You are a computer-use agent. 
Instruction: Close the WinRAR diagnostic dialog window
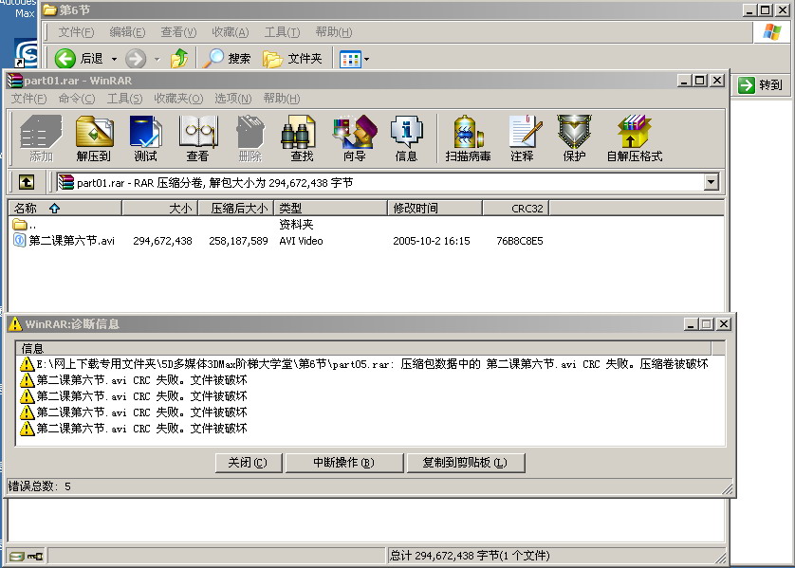click(x=724, y=323)
